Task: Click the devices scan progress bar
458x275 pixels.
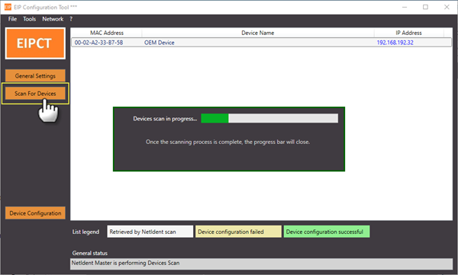Action: pos(269,118)
